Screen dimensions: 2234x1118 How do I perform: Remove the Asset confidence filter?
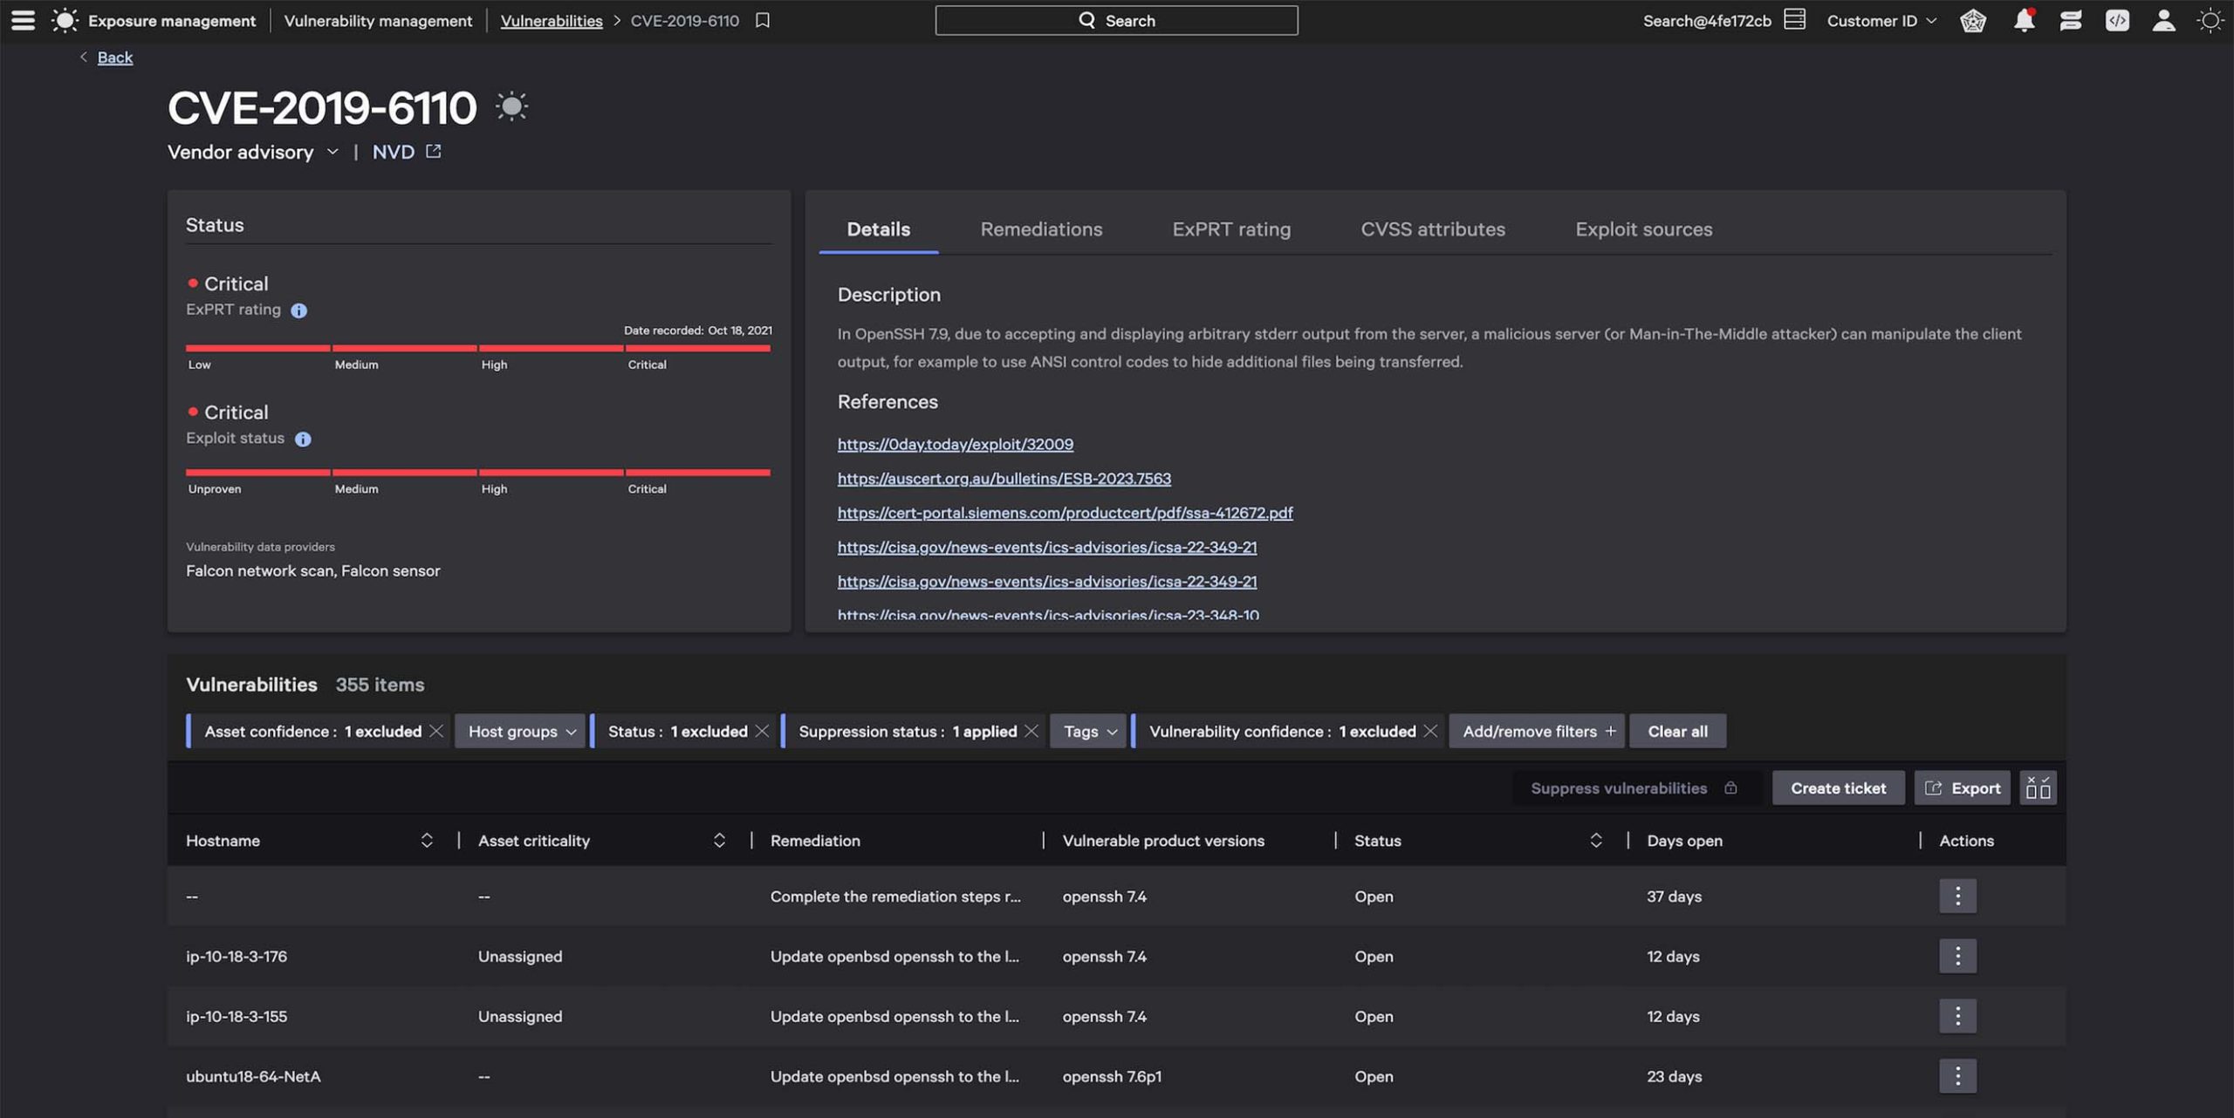pyautogui.click(x=436, y=731)
